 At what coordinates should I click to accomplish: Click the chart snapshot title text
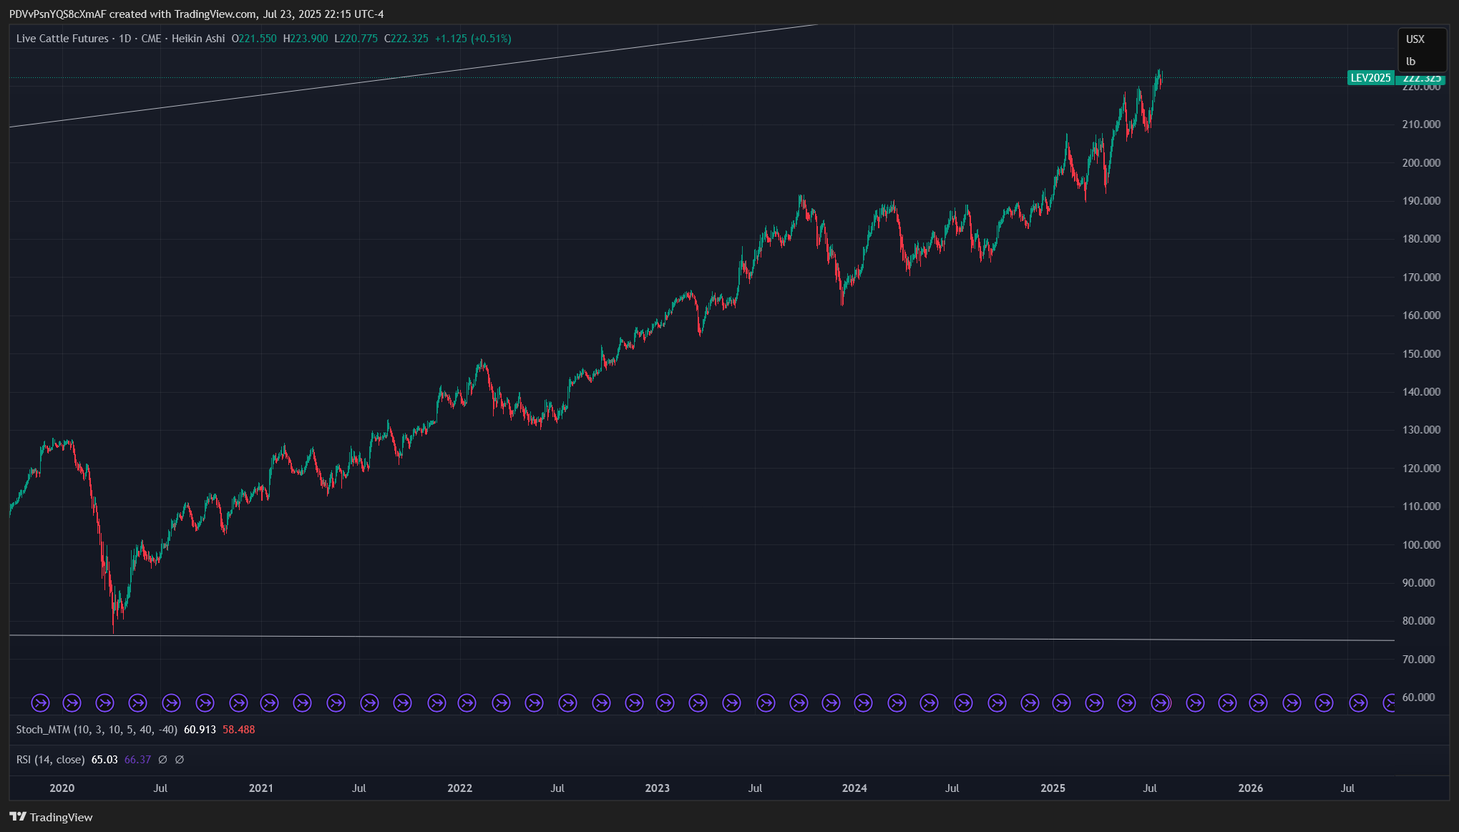click(x=196, y=14)
